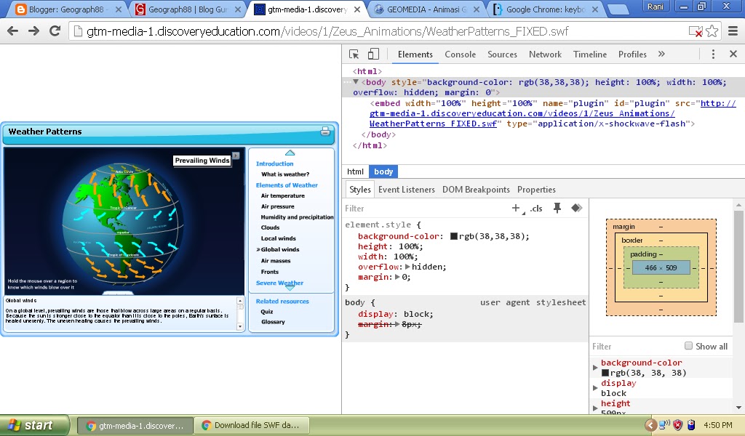This screenshot has width=745, height=436.
Task: Click background-color swatch in element.style
Action: (454, 235)
